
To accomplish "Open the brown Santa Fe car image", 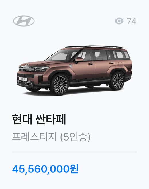I will coord(75,70).
